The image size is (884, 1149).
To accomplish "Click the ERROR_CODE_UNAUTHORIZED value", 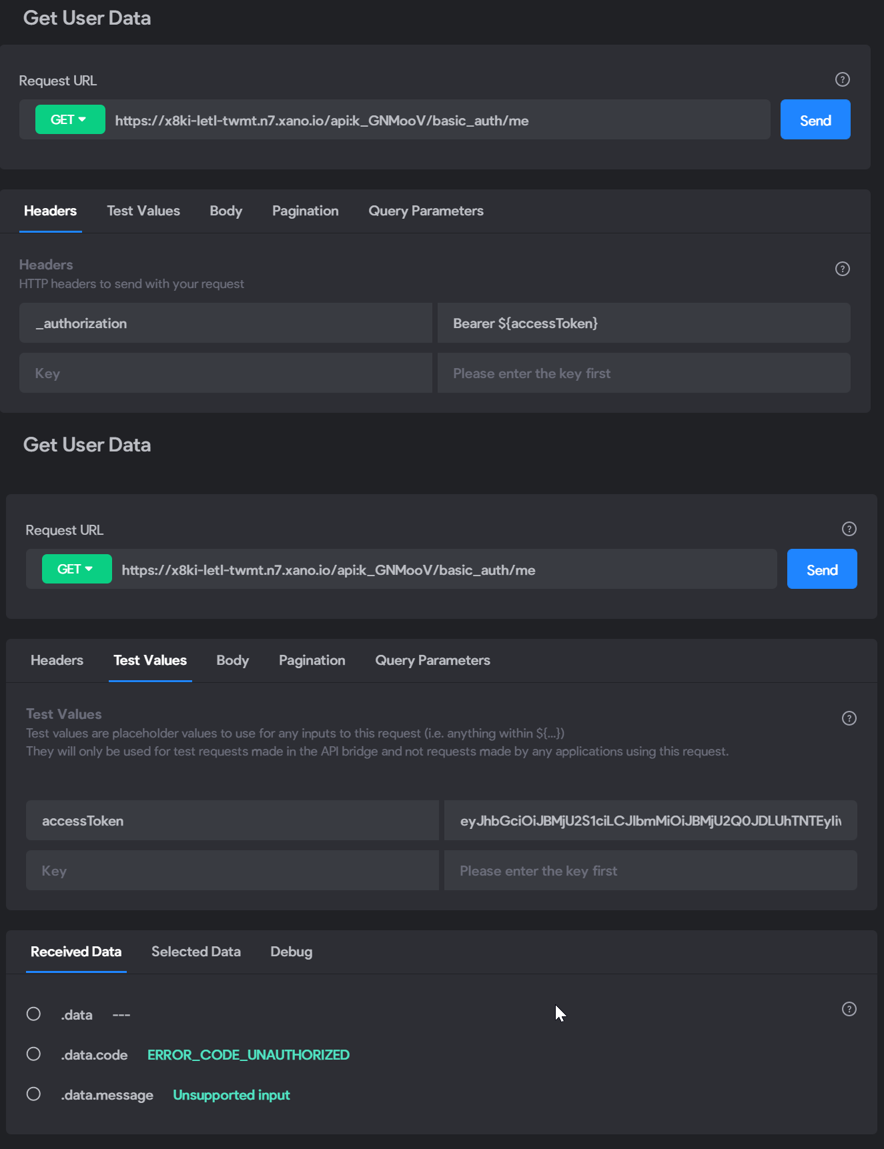I will point(248,1054).
